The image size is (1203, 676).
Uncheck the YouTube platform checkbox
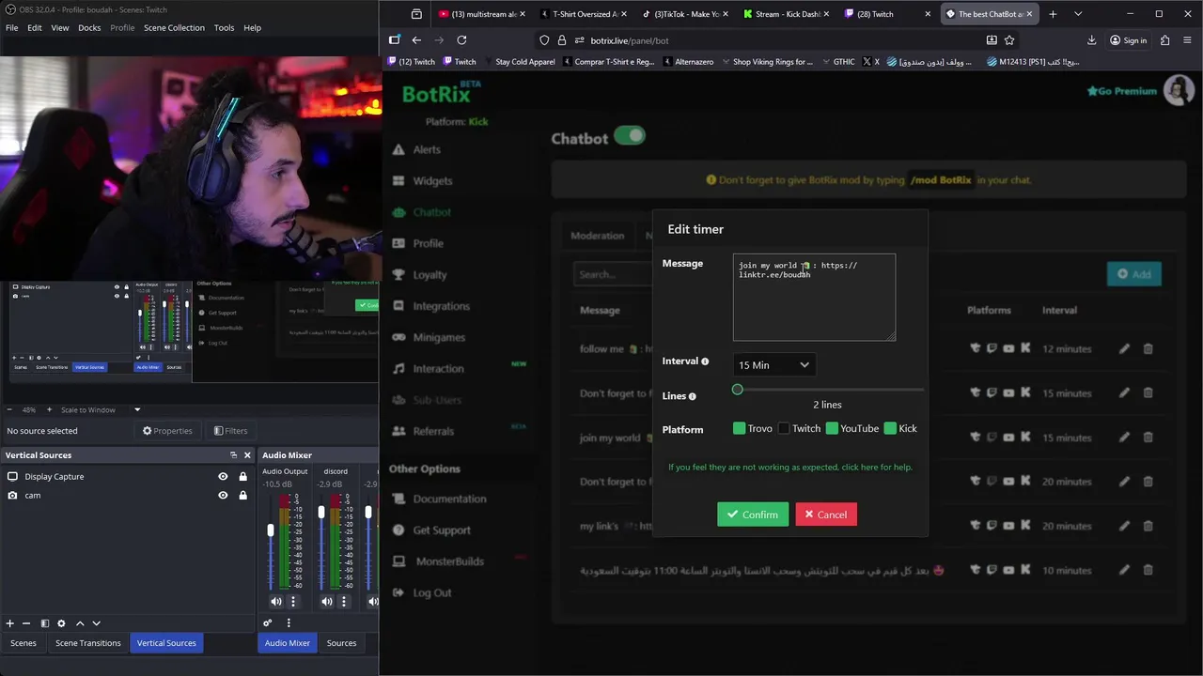832,428
